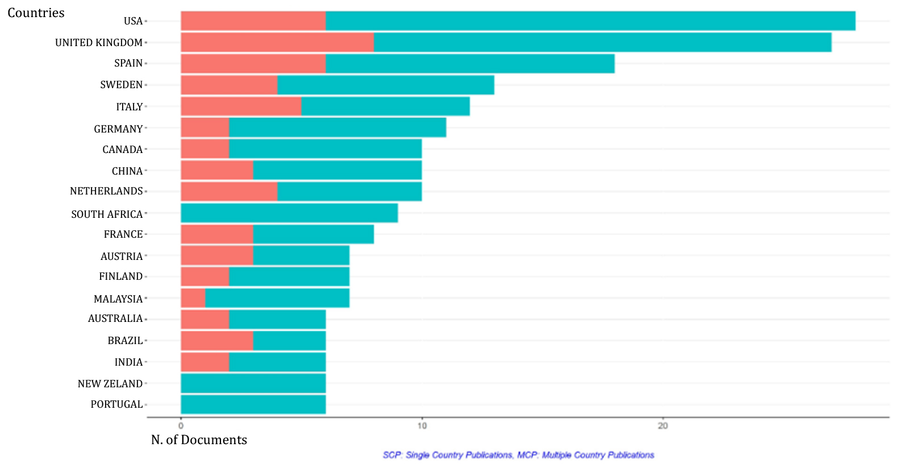This screenshot has height=468, width=901.
Task: Click the Countries axis title
Action: [x=36, y=13]
